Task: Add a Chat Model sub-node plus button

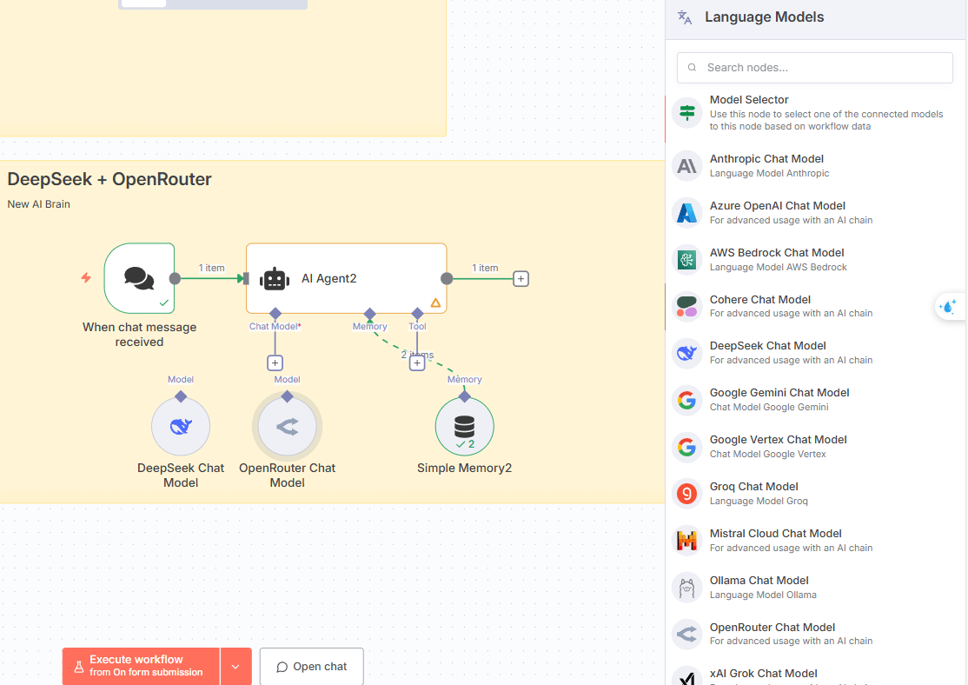Action: pyautogui.click(x=275, y=363)
